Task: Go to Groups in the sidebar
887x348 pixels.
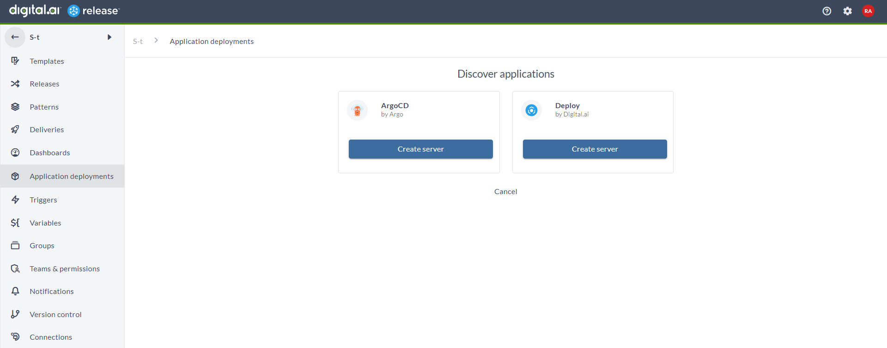Action: 42,245
